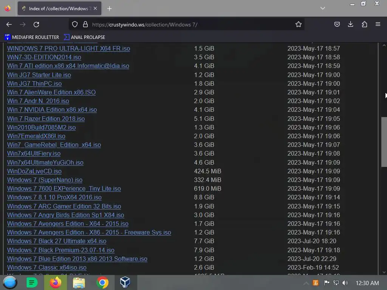
Task: Open volume speaker tray icon
Action: [x=345, y=283]
